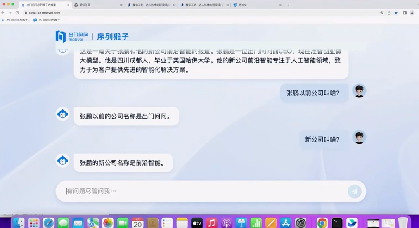This screenshot has height=228, width=419.
Task: Click the share icon in the address bar
Action: pyautogui.click(x=389, y=13)
